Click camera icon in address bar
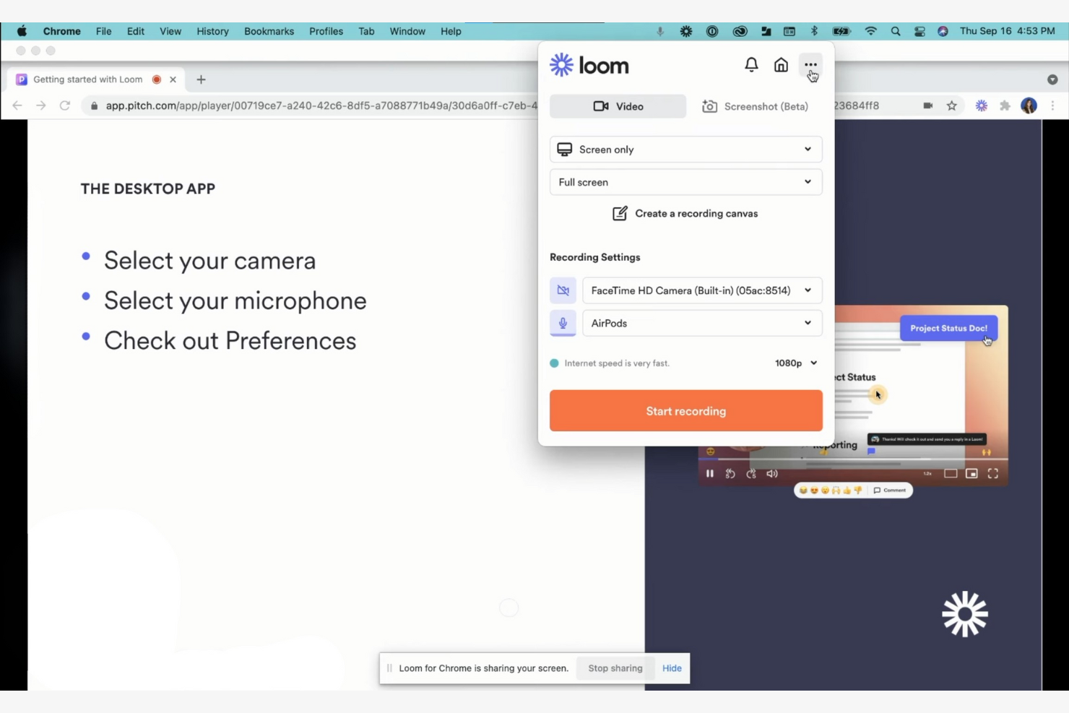The height and width of the screenshot is (713, 1069). (927, 105)
